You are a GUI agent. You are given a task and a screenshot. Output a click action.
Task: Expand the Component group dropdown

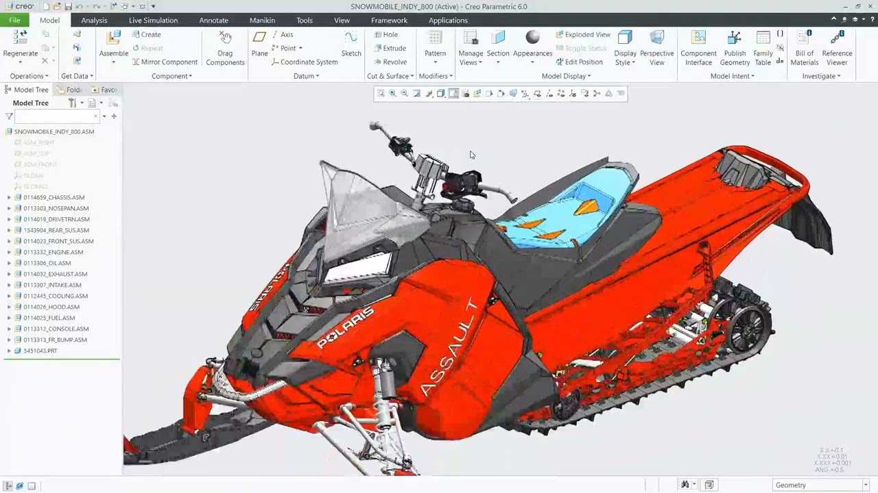(x=171, y=76)
